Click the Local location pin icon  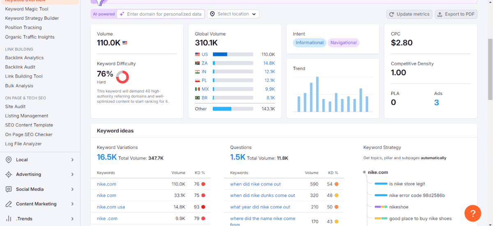[x=9, y=160]
